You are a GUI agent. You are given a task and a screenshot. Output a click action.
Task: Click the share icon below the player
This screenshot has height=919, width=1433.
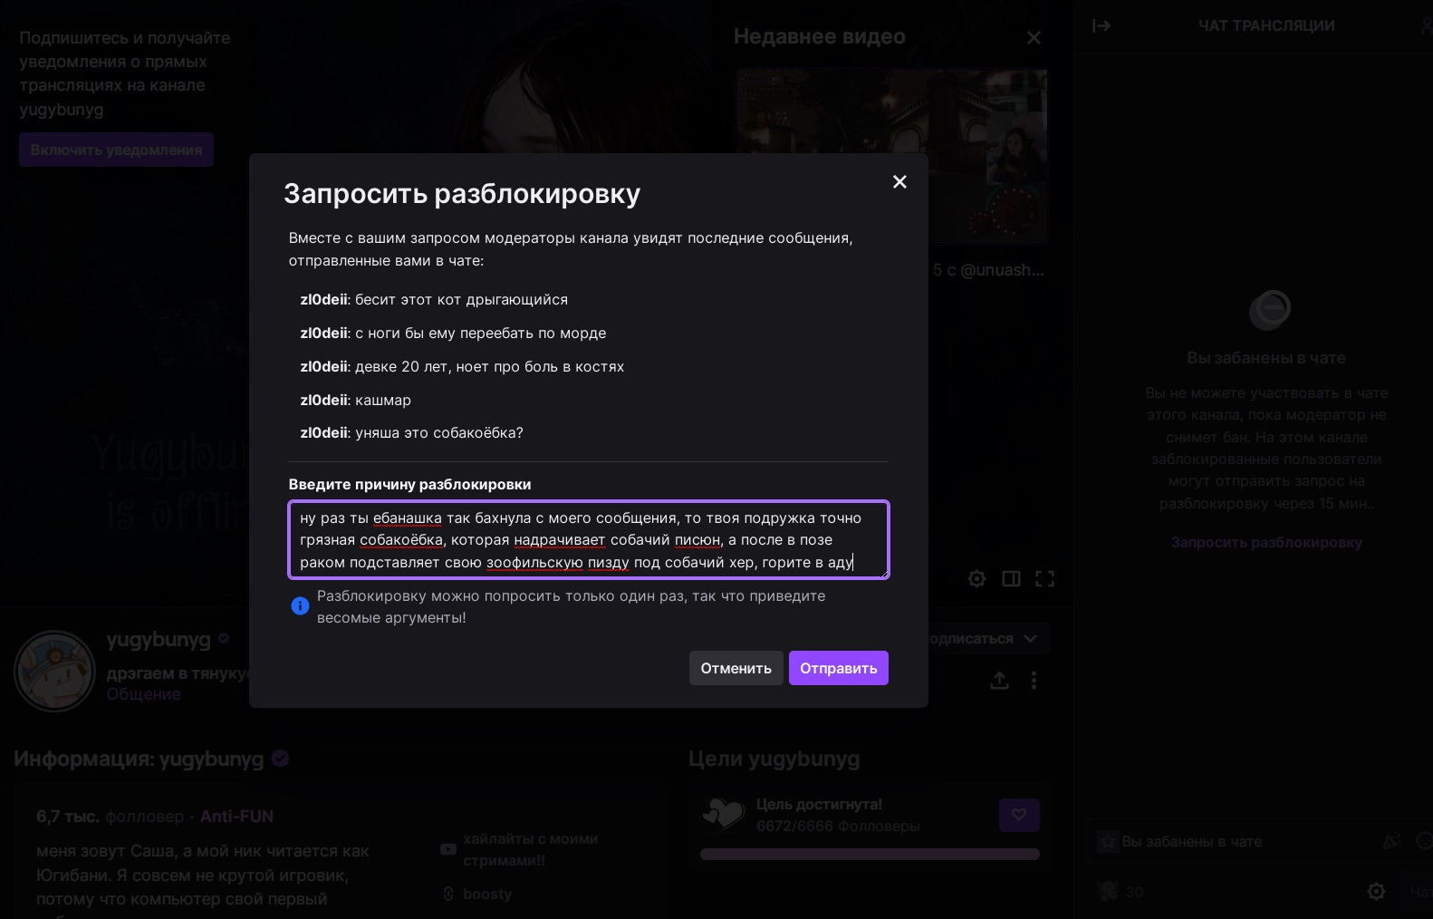pos(999,680)
